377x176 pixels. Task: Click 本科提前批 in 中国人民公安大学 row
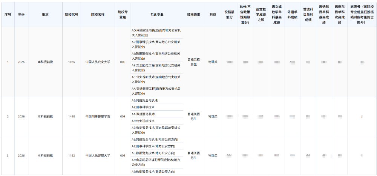click(x=45, y=62)
